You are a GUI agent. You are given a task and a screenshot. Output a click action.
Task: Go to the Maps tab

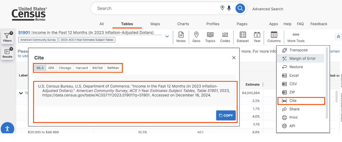pyautogui.click(x=155, y=24)
